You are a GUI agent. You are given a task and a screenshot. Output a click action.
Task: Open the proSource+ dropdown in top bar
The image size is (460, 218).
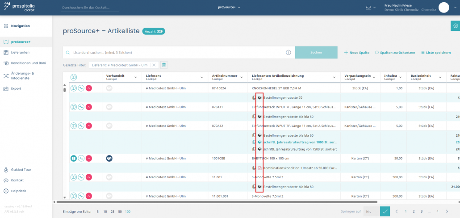coord(229,7)
